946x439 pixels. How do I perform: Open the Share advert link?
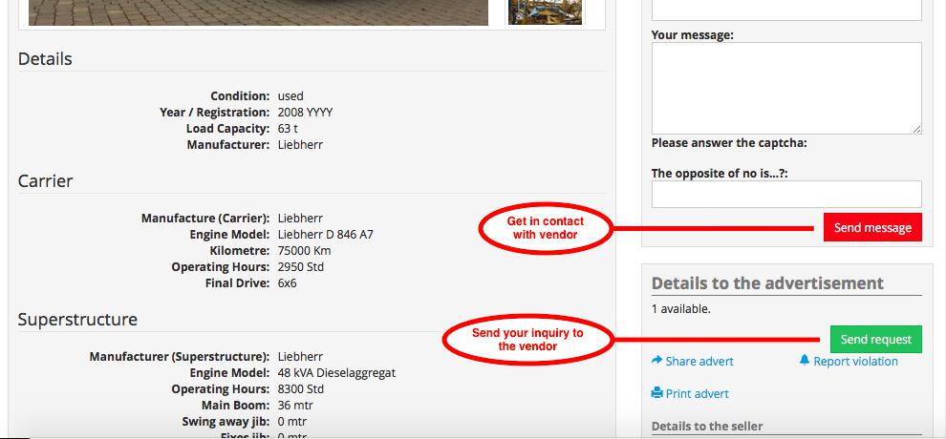coord(699,362)
